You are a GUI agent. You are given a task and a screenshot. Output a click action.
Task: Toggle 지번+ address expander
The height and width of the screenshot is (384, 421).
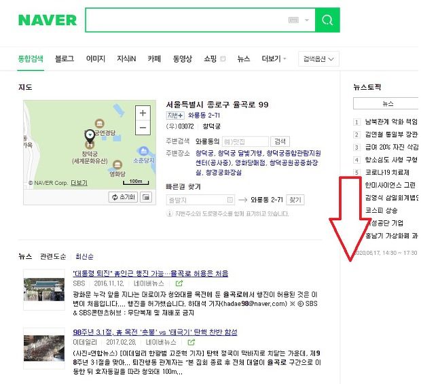coord(175,116)
